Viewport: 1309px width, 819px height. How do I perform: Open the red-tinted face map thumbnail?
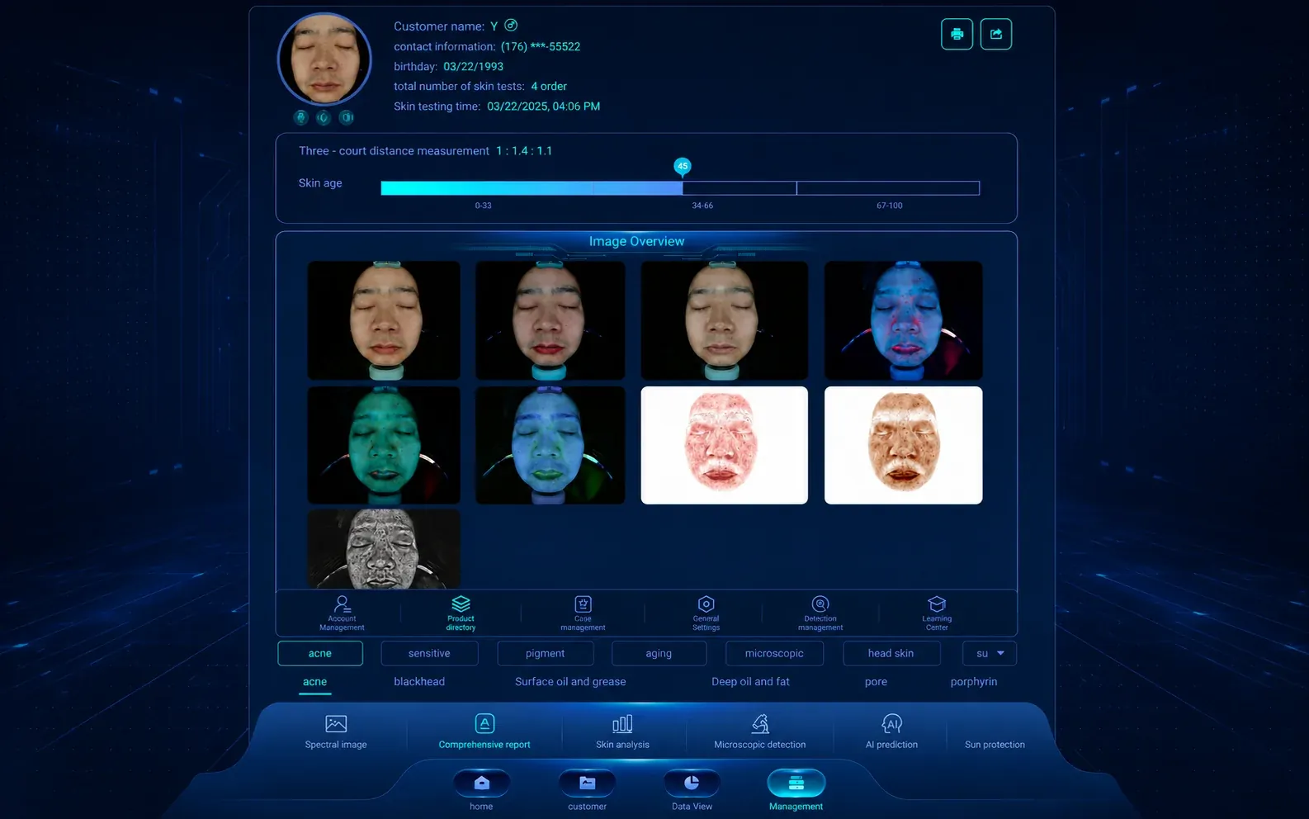724,445
